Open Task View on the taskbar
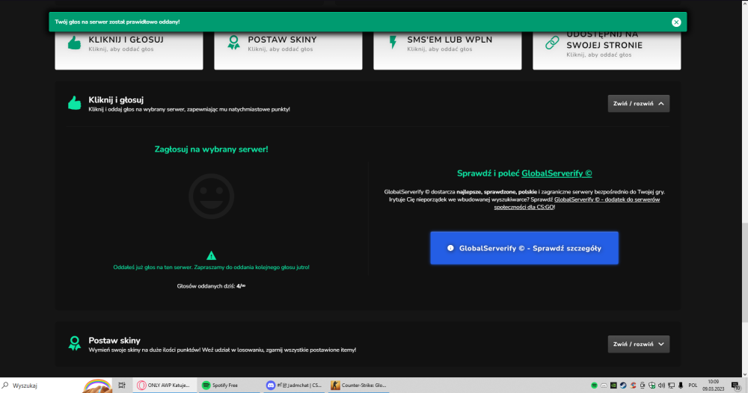This screenshot has width=748, height=393. [122, 386]
